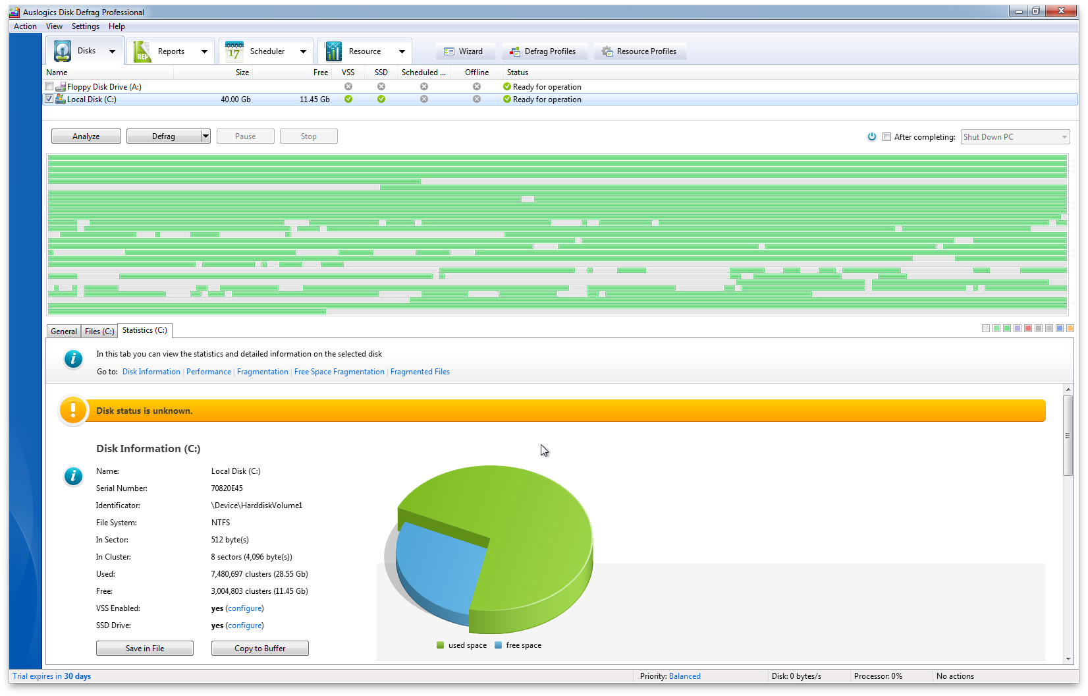Switch to the General tab
This screenshot has height=696, width=1088.
coord(64,332)
